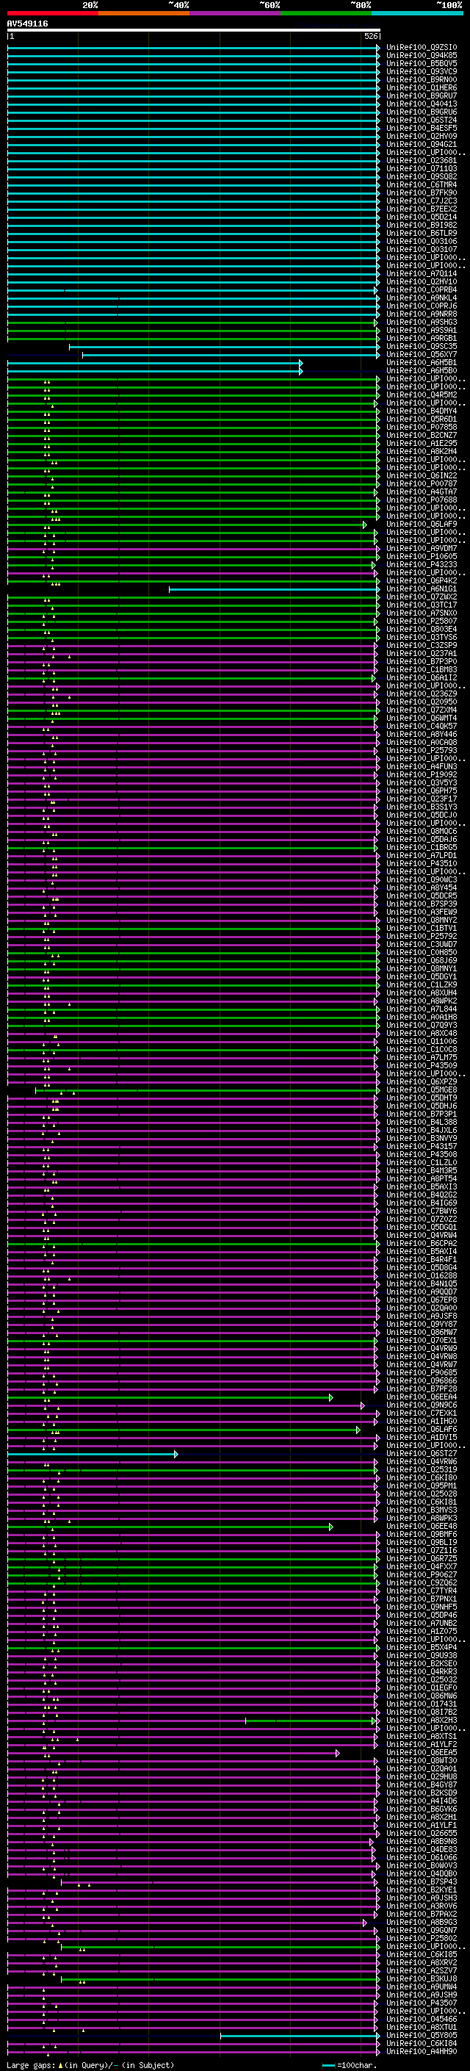Click the orange ~40% identity legend segment
Screen dimensions: 470x2071
(x=144, y=13)
